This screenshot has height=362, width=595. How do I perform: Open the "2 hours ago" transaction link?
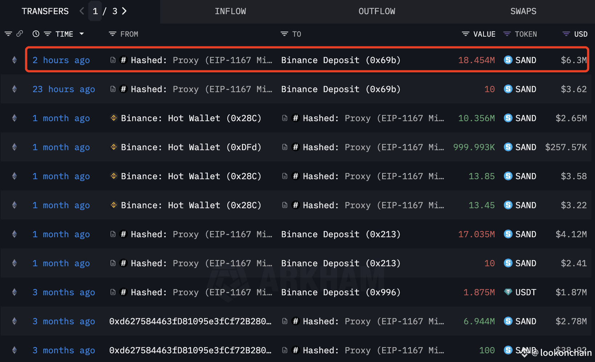coord(61,60)
